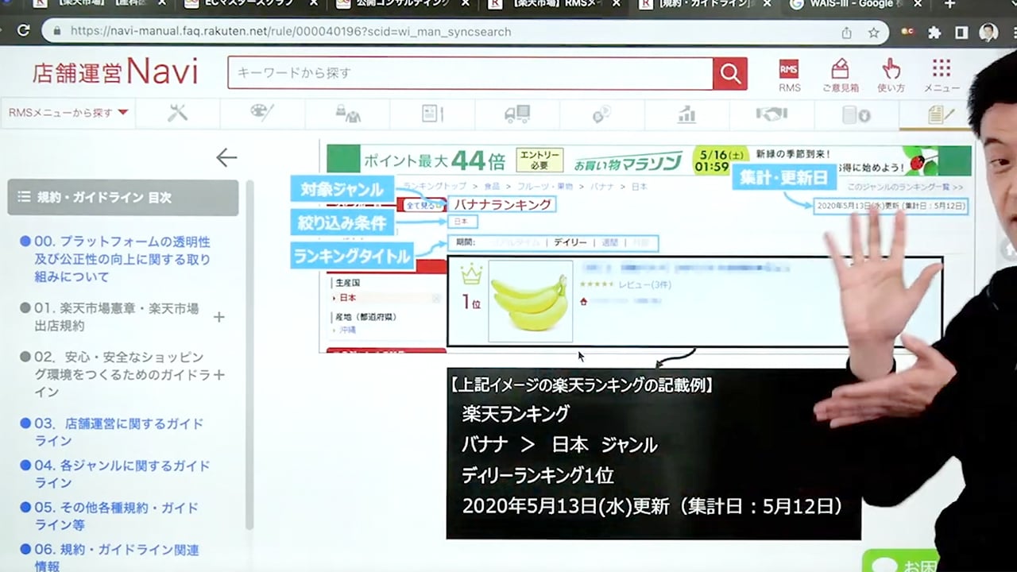Click the お困り help chat button
This screenshot has height=572, width=1017.
pyautogui.click(x=900, y=562)
